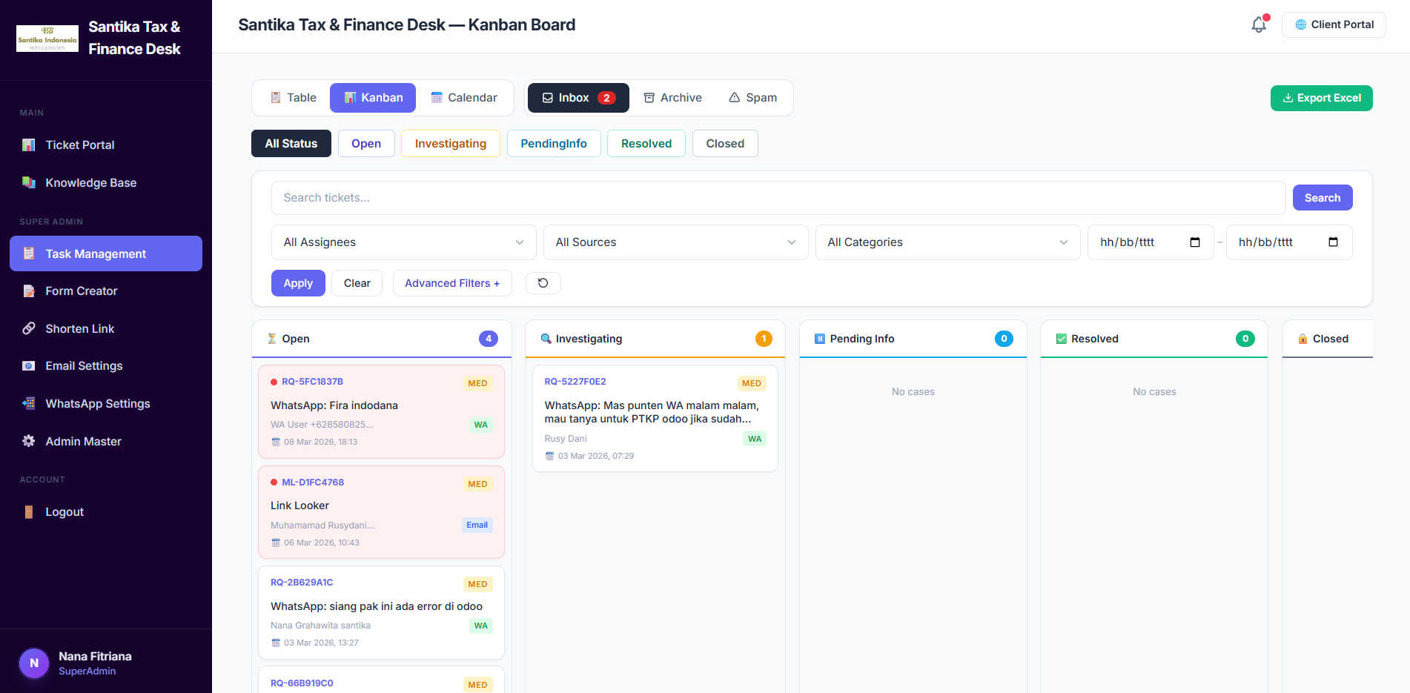
Task: Filter by Investigating status
Action: click(450, 144)
